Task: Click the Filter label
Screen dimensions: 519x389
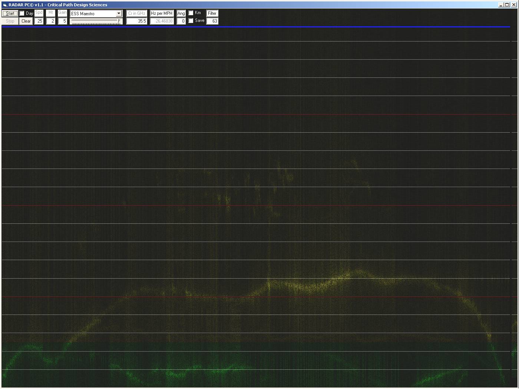Action: pos(212,13)
